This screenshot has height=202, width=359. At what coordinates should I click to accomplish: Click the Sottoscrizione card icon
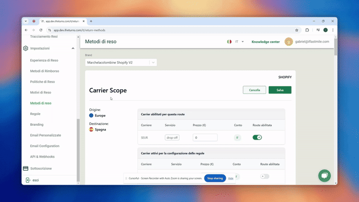(26, 168)
